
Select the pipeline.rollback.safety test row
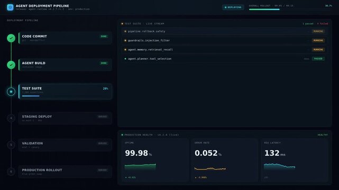(225, 31)
